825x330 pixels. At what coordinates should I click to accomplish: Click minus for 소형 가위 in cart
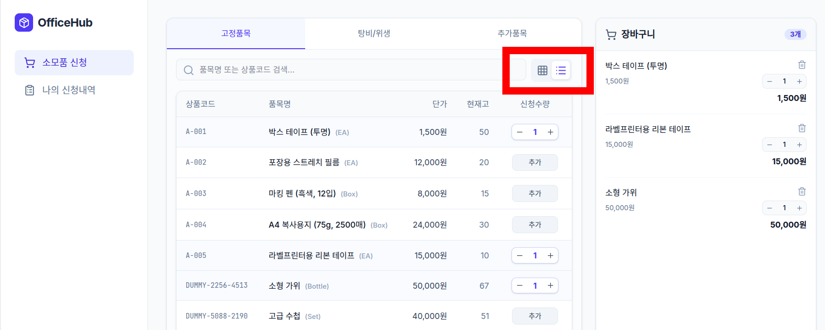[769, 208]
